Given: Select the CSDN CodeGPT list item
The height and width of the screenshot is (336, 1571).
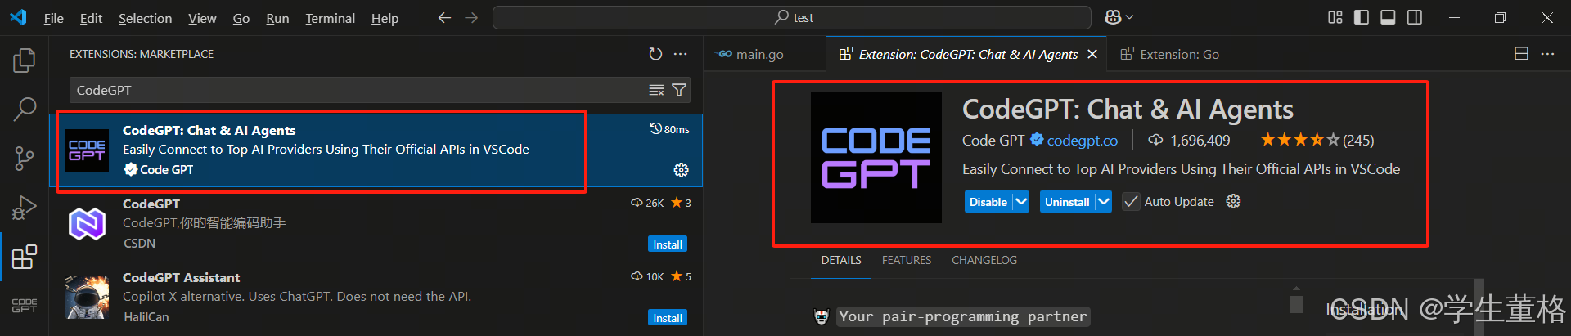Looking at the screenshot, I should click(x=376, y=224).
